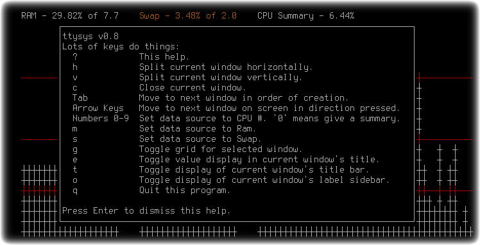Click the "h" key entry
Image resolution: width=480 pixels, height=245 pixels.
click(x=75, y=67)
